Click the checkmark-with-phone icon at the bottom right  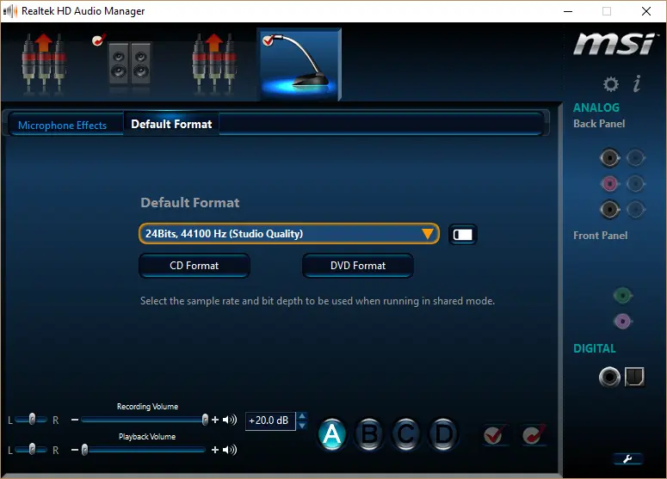pos(534,434)
